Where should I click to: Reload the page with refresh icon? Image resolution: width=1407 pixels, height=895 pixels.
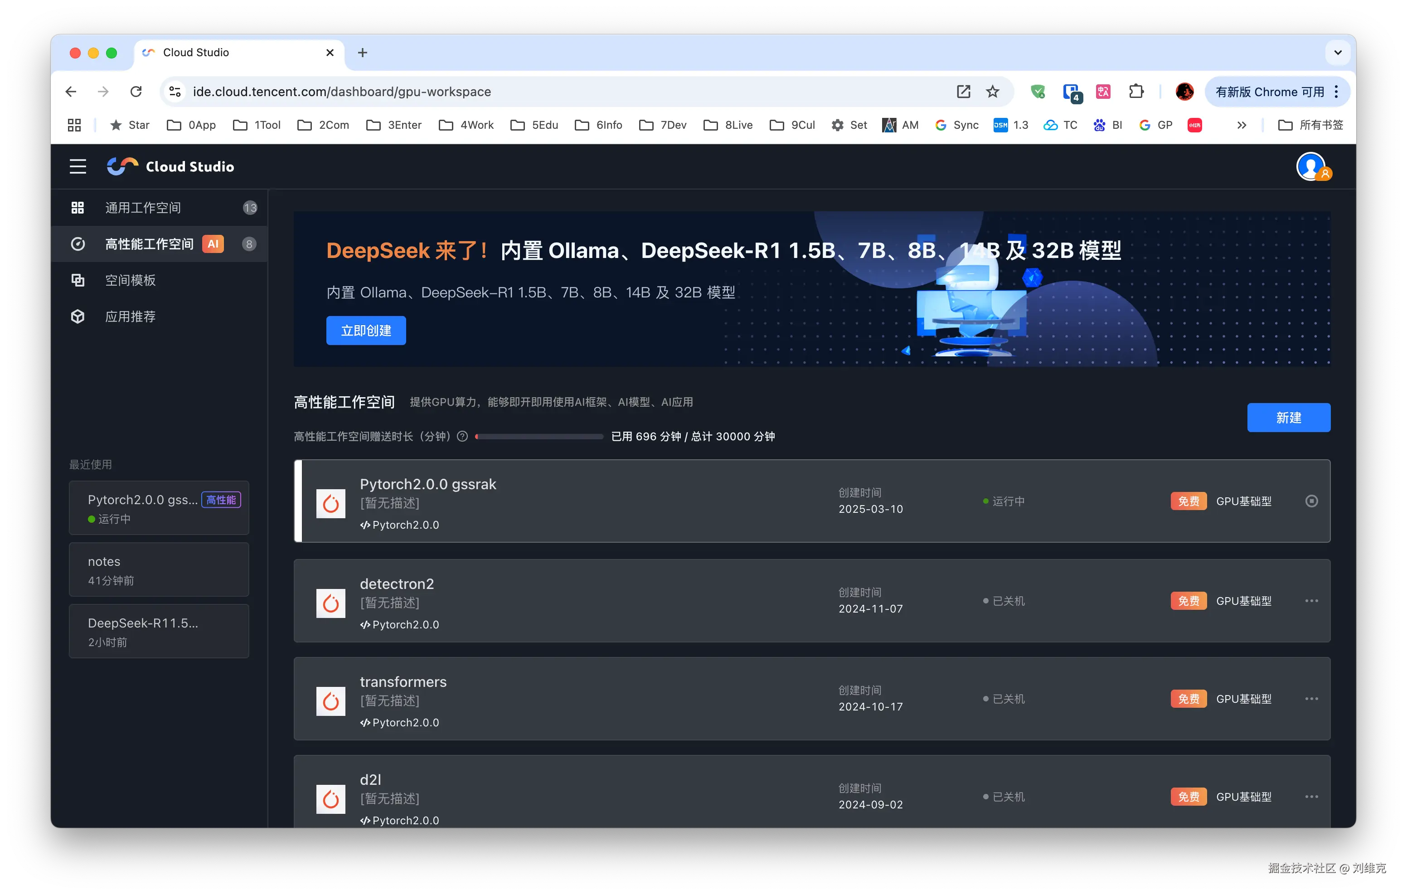(136, 92)
